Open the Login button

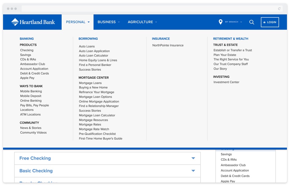[270, 22]
